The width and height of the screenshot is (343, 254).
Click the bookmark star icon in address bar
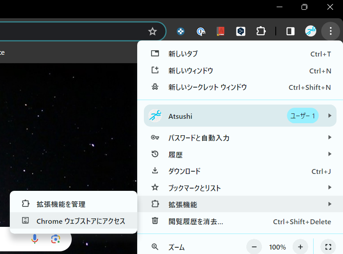tap(152, 31)
